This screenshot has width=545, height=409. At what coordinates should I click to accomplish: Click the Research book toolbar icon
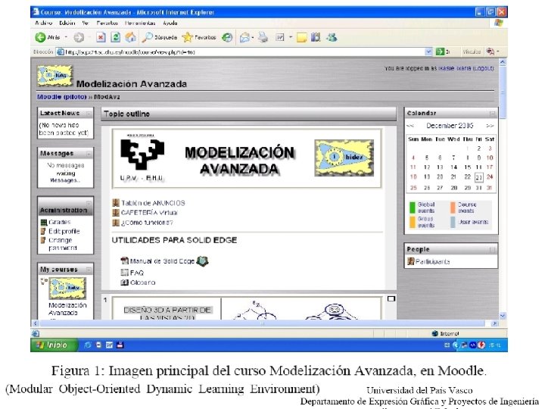316,37
